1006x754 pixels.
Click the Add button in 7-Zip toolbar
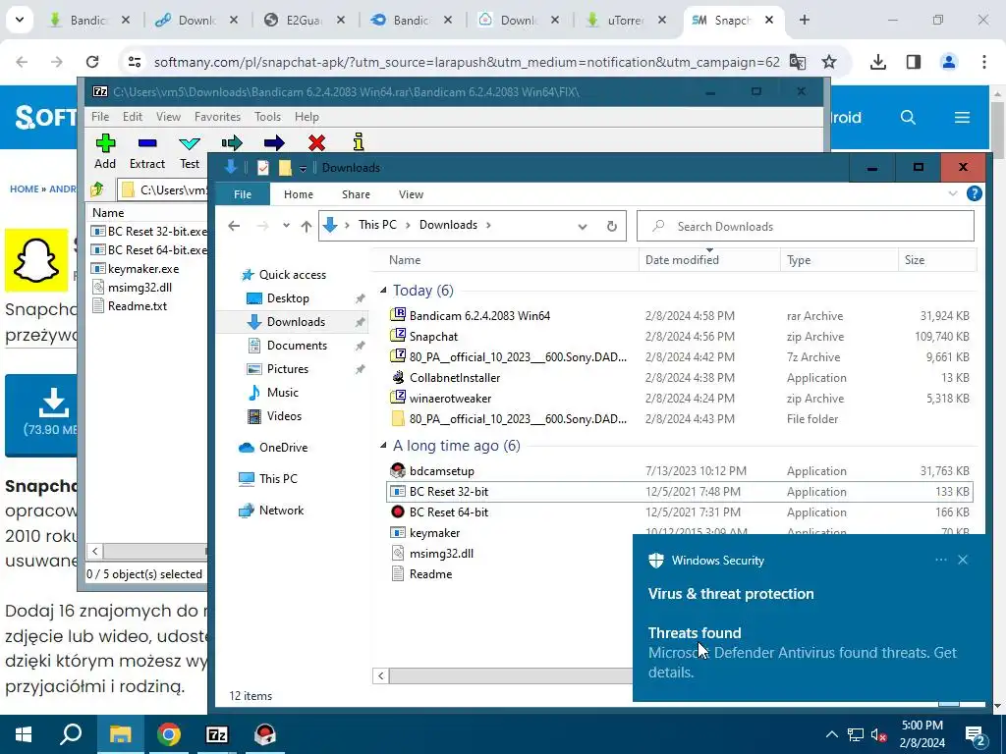click(x=105, y=151)
